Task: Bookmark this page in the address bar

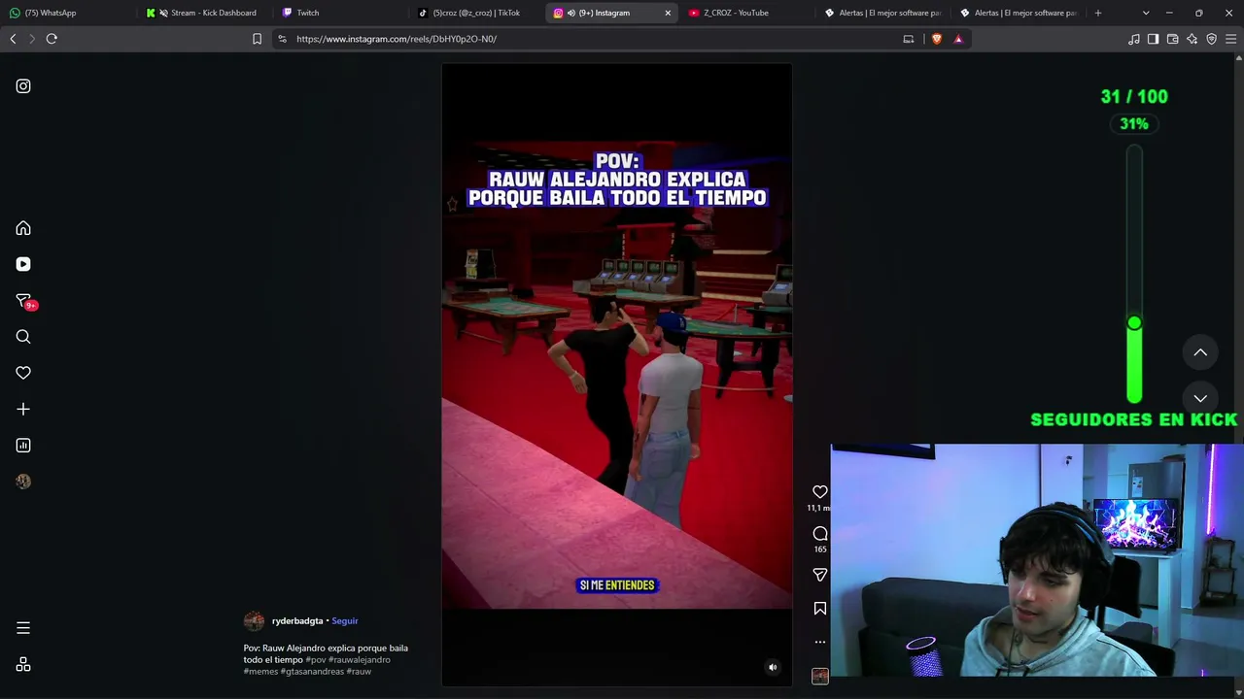Action: click(257, 39)
